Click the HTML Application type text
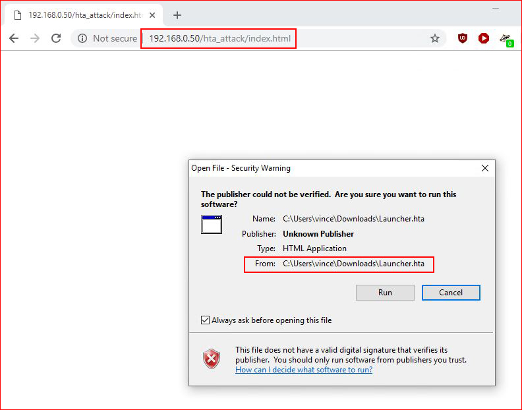The width and height of the screenshot is (522, 410). click(x=314, y=249)
